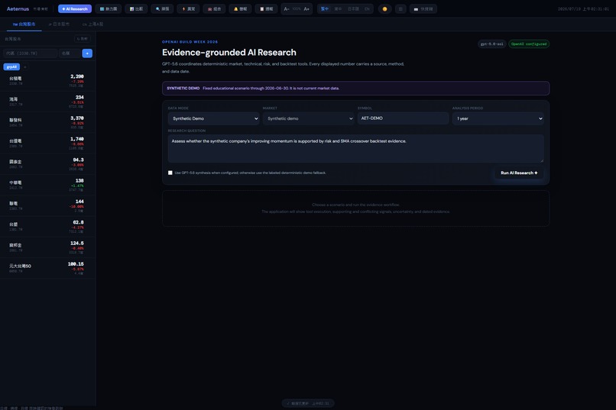
Task: Select the stock row priced 100.15
Action: [x=47, y=267]
